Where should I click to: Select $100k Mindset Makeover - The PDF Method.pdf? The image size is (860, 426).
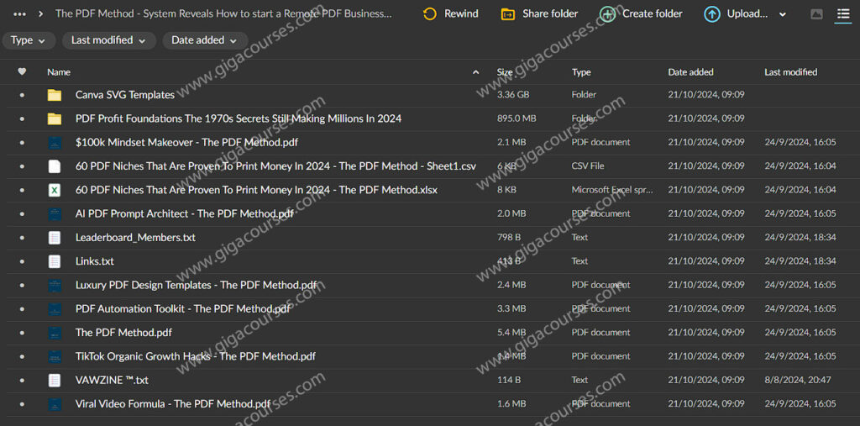pos(187,143)
